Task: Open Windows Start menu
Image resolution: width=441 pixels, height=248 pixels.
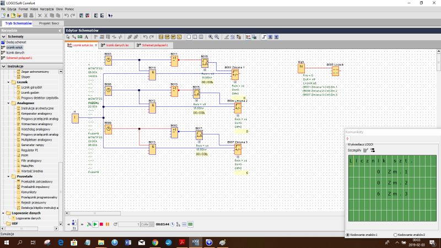Action: pos(6,242)
